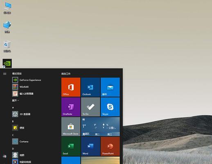Screen dimensions: 212x164
Task: Launch the Excel tile
Action: pyautogui.click(x=71, y=146)
